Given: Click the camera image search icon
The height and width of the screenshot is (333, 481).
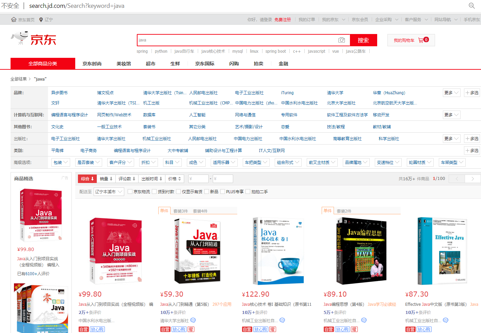Looking at the screenshot, I should pyautogui.click(x=341, y=40).
